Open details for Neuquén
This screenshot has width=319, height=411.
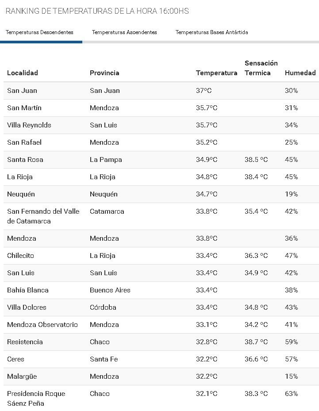(x=21, y=194)
